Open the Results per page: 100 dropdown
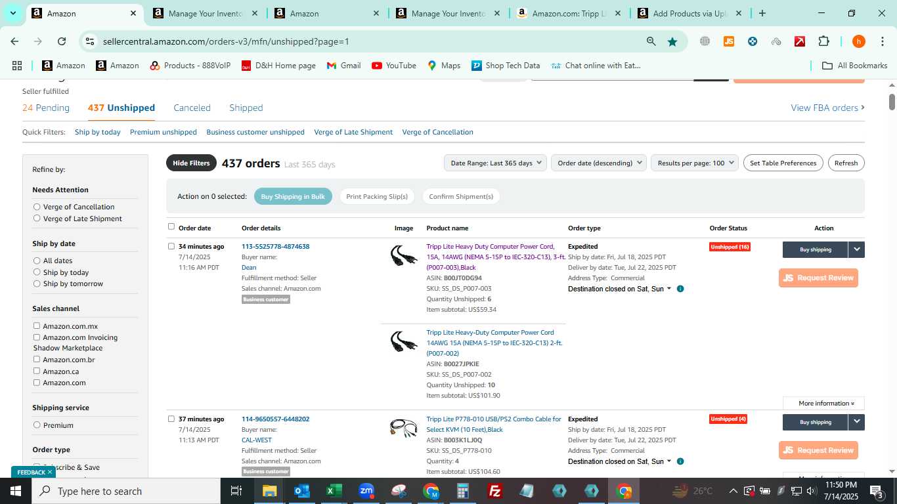897x504 pixels. click(695, 163)
